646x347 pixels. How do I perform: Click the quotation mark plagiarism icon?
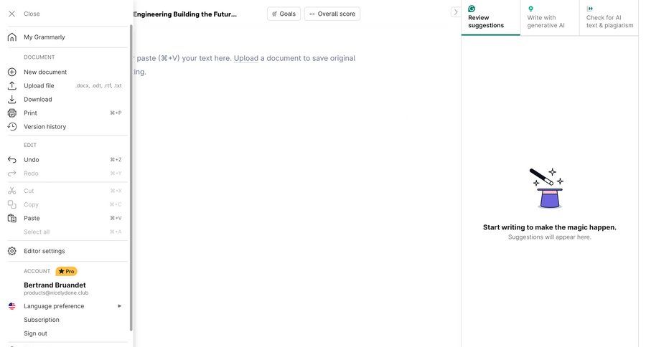[590, 9]
